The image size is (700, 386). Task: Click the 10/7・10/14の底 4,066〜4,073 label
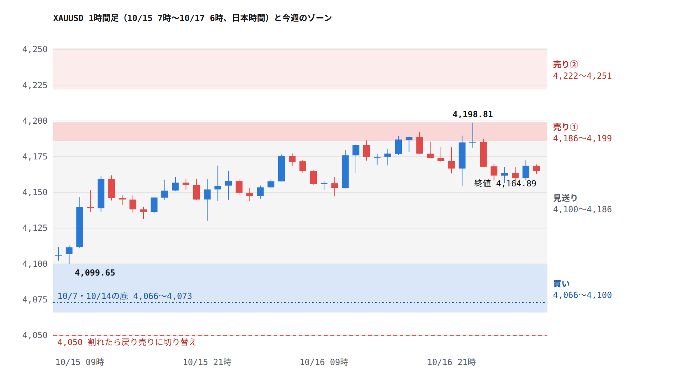pyautogui.click(x=125, y=296)
